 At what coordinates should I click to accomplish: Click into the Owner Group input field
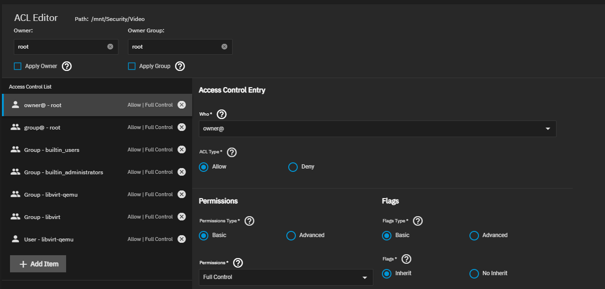click(x=174, y=47)
